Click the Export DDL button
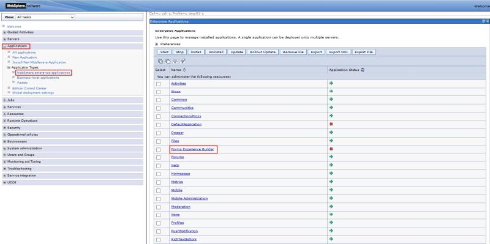Image resolution: width=490 pixels, height=244 pixels. tap(339, 52)
